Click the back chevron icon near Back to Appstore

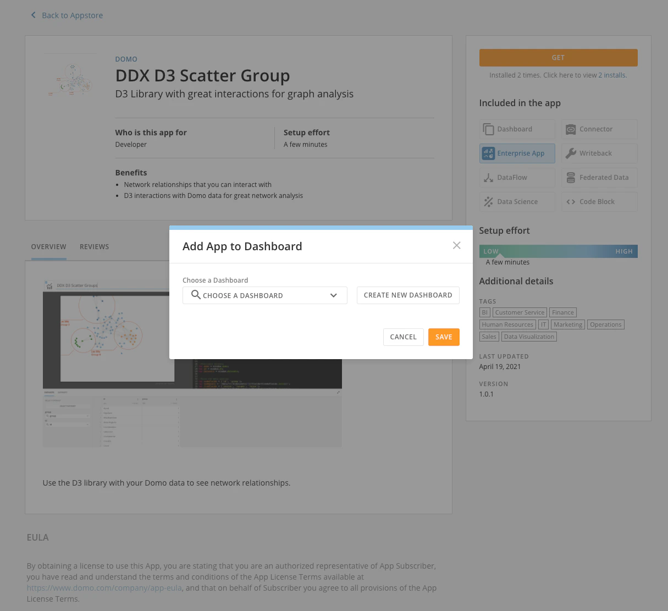[33, 15]
